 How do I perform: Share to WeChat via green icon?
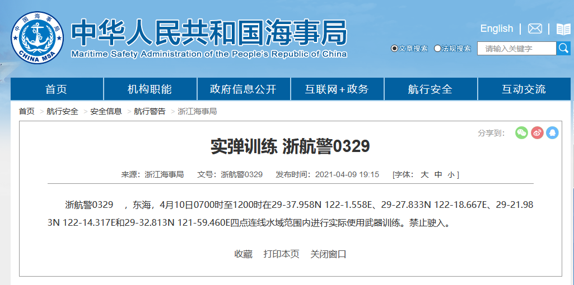pyautogui.click(x=521, y=132)
